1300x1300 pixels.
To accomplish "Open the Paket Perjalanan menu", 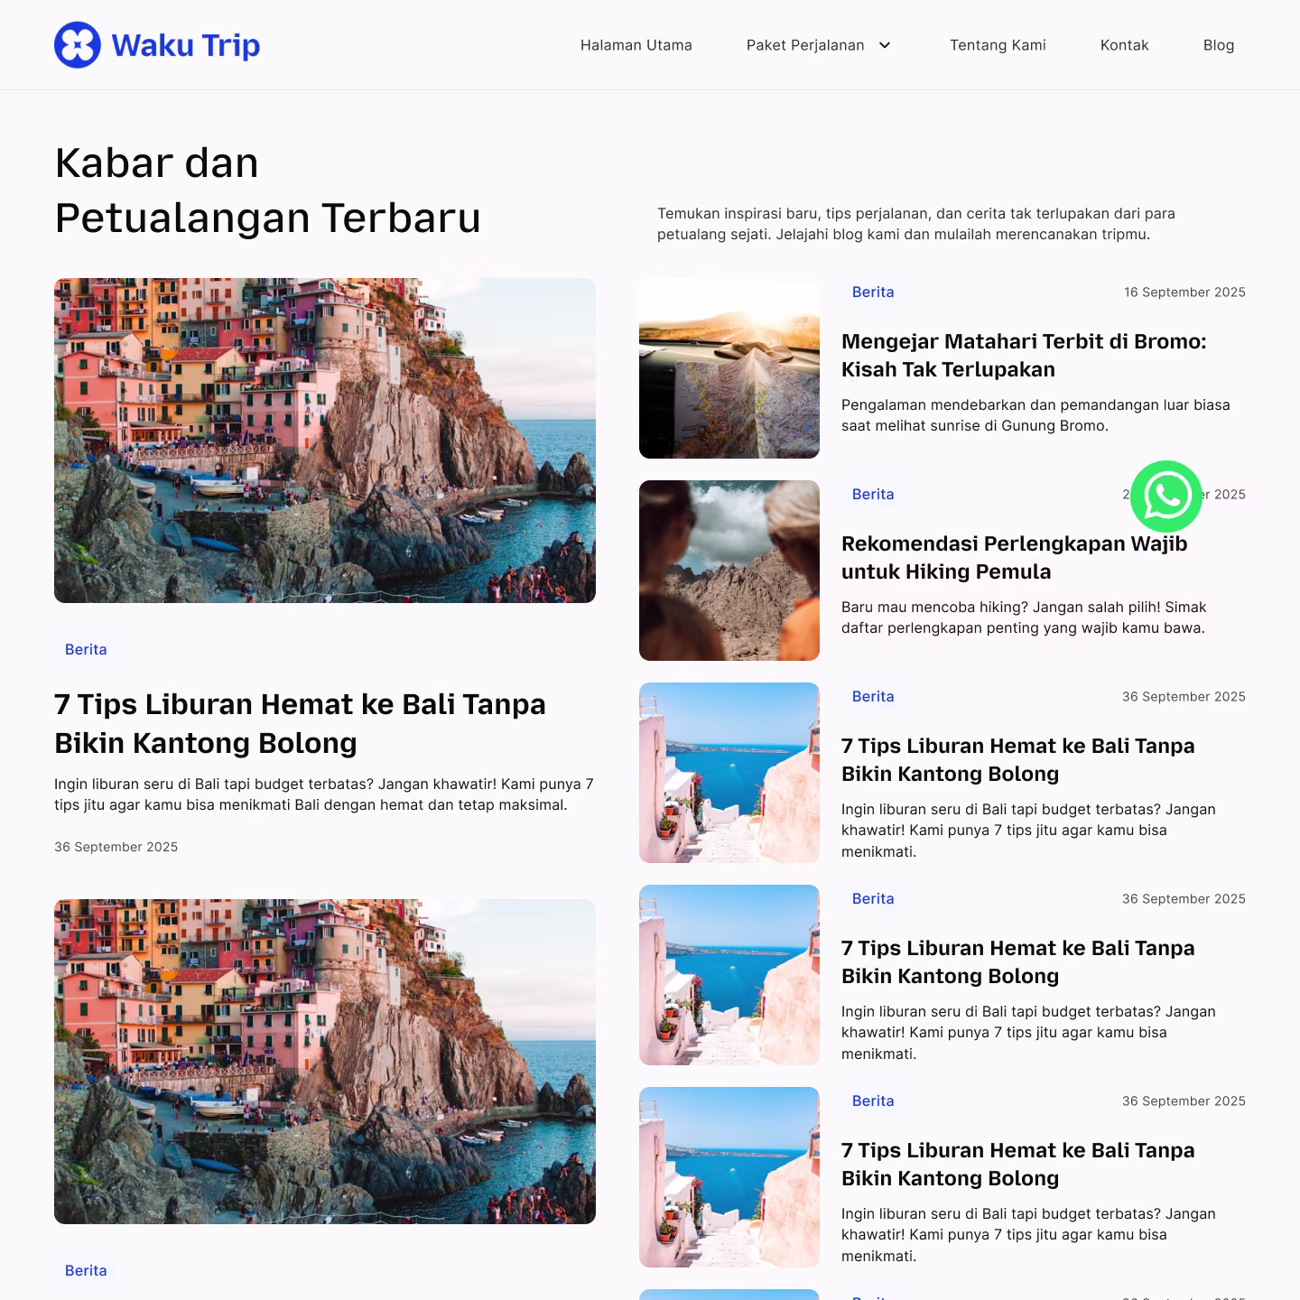I will click(805, 45).
